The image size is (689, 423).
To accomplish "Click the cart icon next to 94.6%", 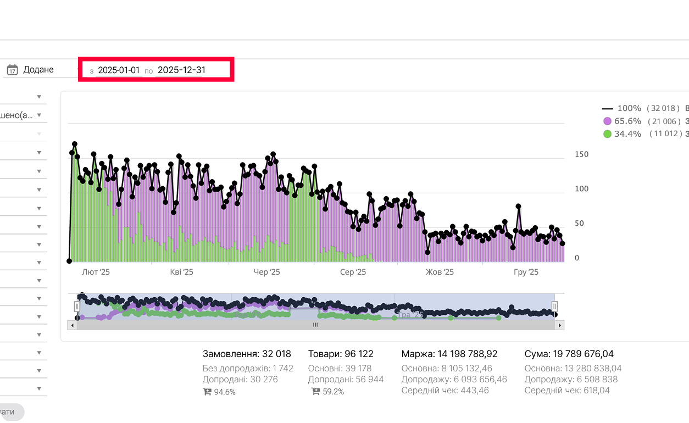I will pyautogui.click(x=207, y=392).
